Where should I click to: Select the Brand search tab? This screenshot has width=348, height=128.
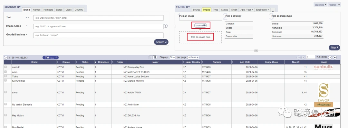point(27,10)
